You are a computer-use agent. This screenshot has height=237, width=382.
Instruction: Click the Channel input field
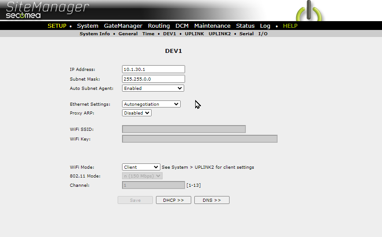(x=153, y=185)
